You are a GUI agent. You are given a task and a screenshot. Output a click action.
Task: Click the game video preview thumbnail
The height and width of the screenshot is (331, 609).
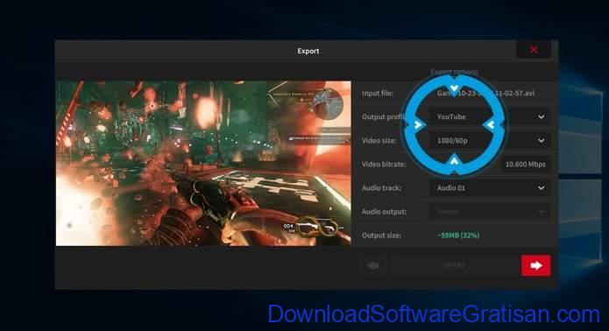203,163
